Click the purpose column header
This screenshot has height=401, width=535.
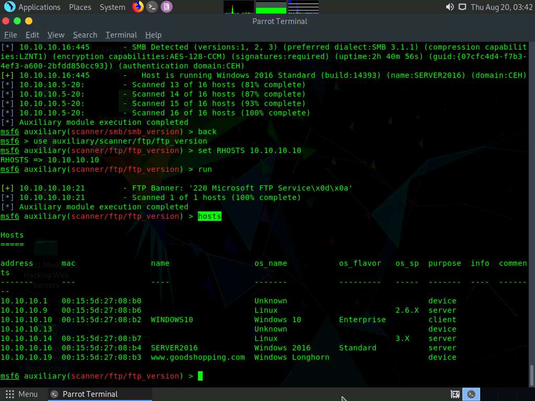coord(445,264)
